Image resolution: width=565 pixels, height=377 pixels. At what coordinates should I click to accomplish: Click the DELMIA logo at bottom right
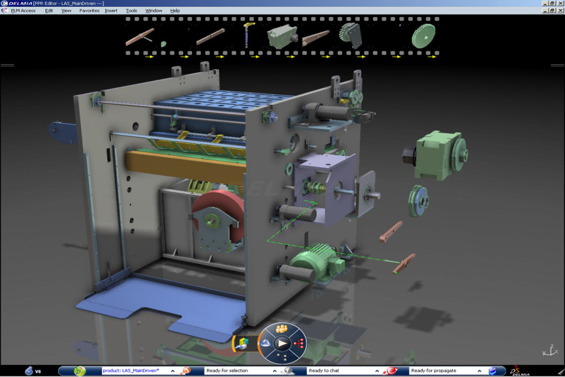(x=518, y=371)
